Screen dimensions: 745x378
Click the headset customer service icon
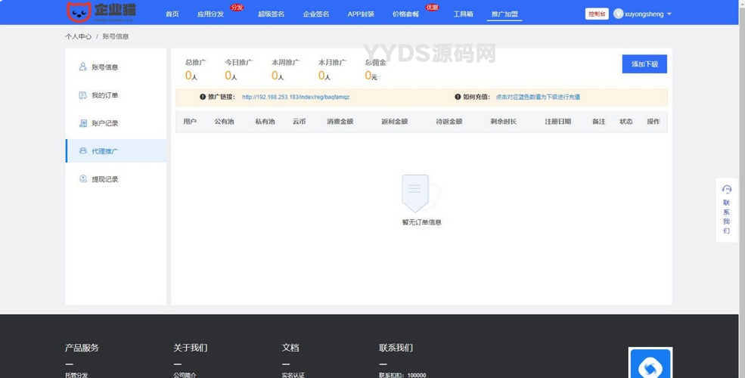pos(727,190)
